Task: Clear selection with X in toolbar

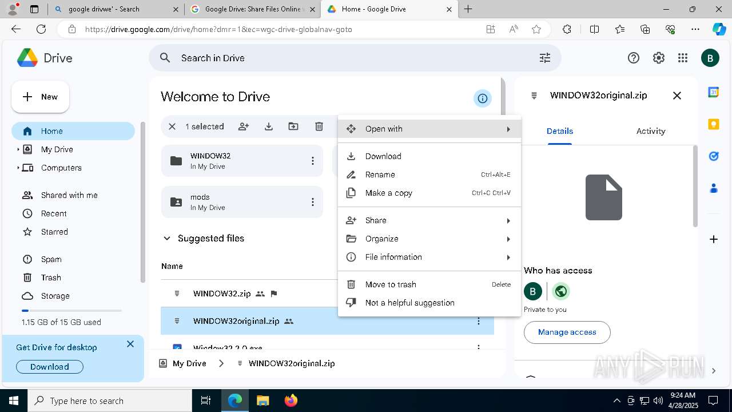Action: coord(172,126)
